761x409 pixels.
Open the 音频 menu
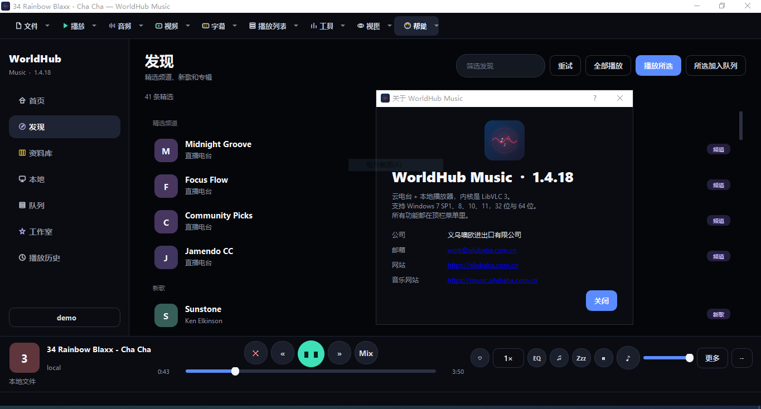coord(120,26)
